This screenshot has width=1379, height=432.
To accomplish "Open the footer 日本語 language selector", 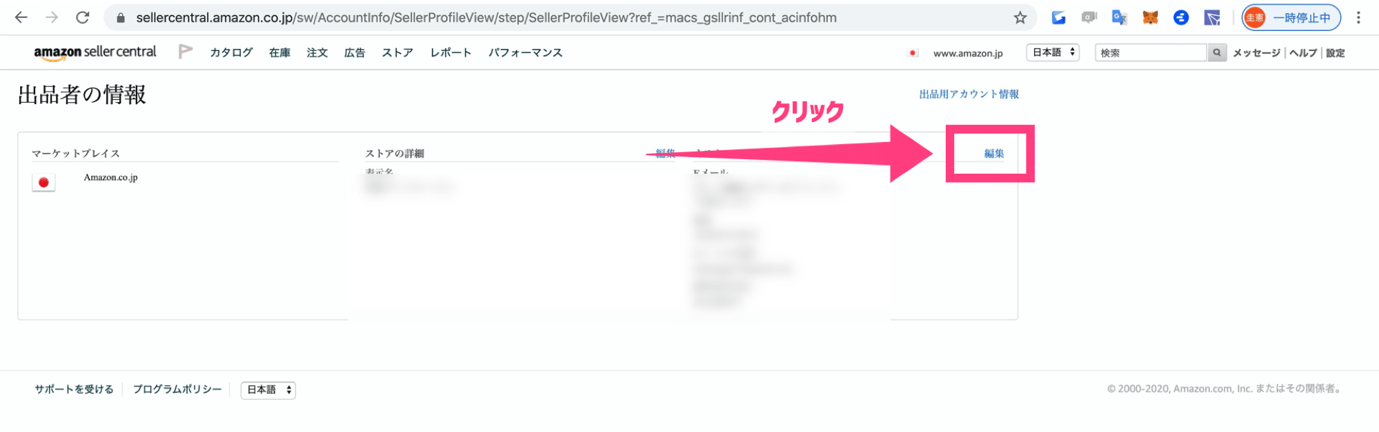I will pos(268,390).
